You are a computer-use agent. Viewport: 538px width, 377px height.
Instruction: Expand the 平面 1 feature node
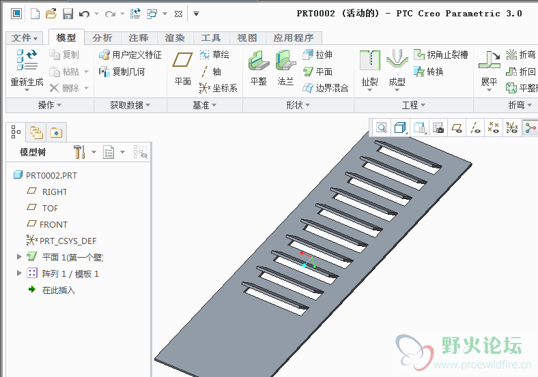[x=19, y=256]
